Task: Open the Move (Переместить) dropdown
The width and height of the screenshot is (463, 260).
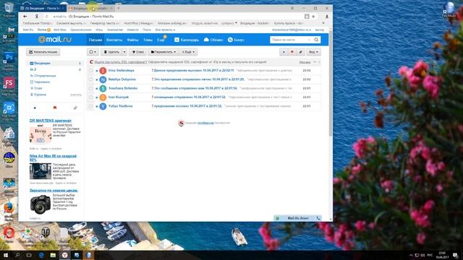Action: (163, 52)
